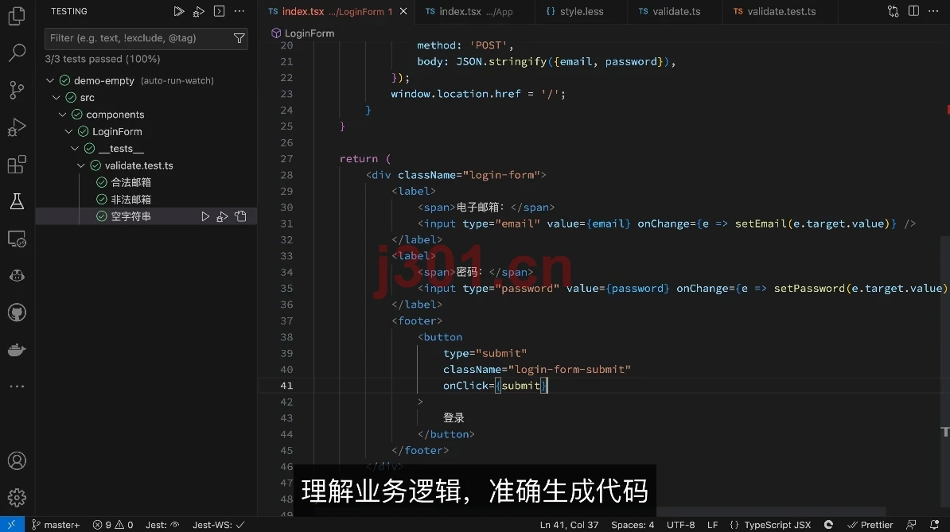
Task: Open the Docker whale icon
Action: [x=17, y=350]
